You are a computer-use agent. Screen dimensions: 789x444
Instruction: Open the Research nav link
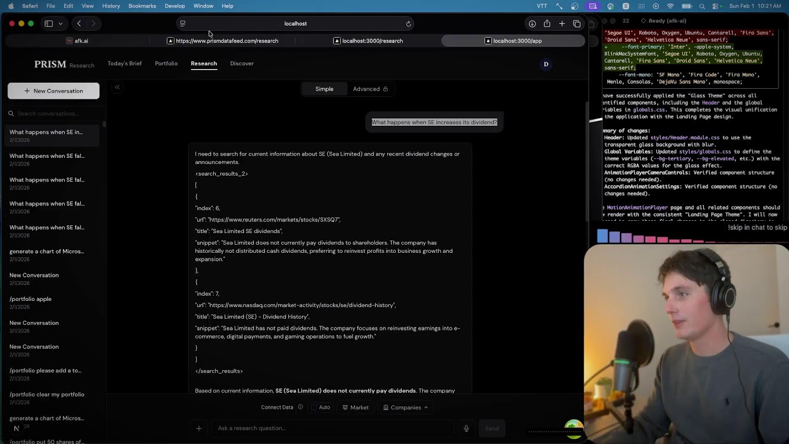pyautogui.click(x=204, y=64)
